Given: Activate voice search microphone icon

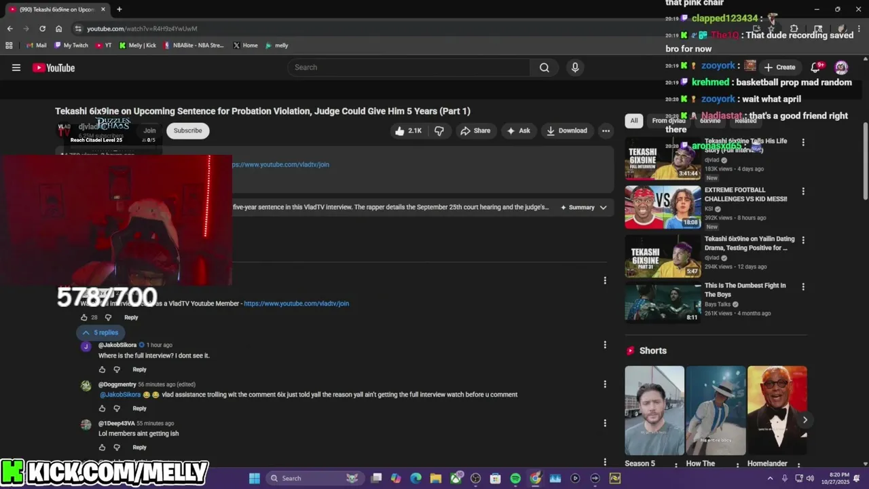Looking at the screenshot, I should coord(575,67).
